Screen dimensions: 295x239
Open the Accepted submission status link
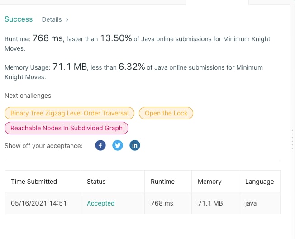[x=100, y=203]
